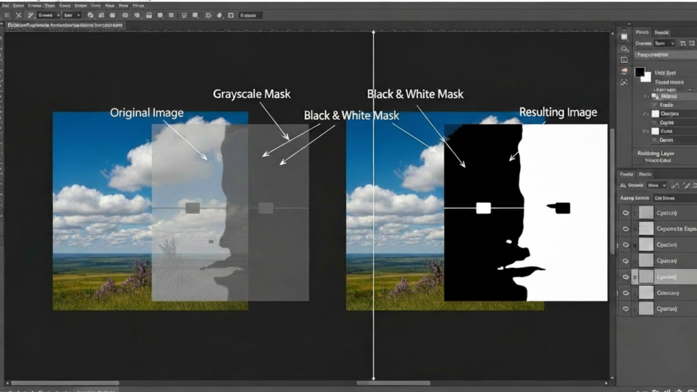This screenshot has height=392, width=697.
Task: Hide the Ceponste Eapo layer
Action: [625, 228]
